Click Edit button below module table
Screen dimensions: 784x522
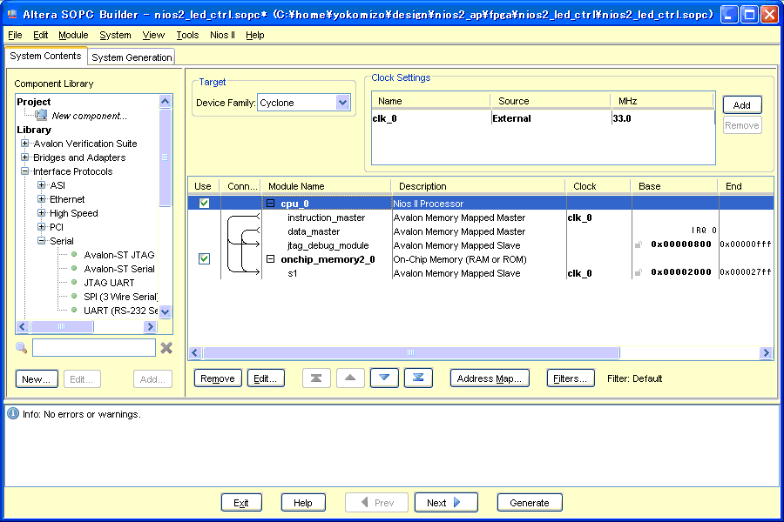point(266,378)
